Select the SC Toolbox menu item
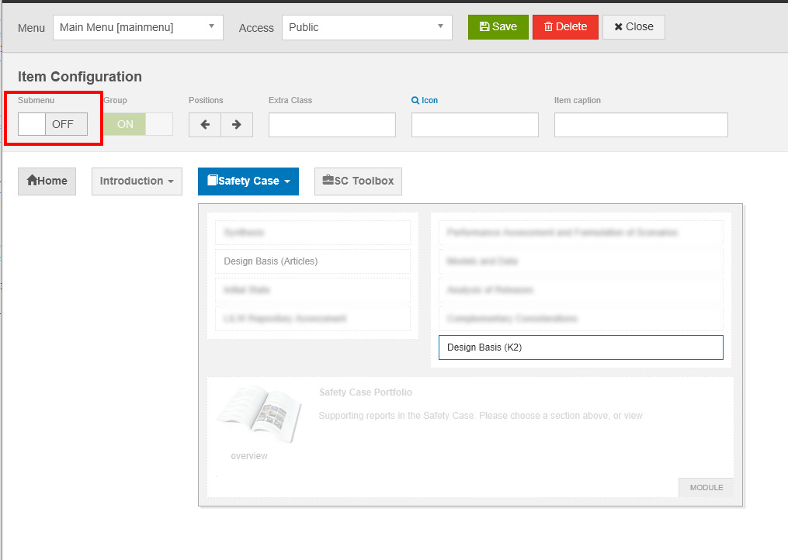This screenshot has width=788, height=560. [359, 181]
